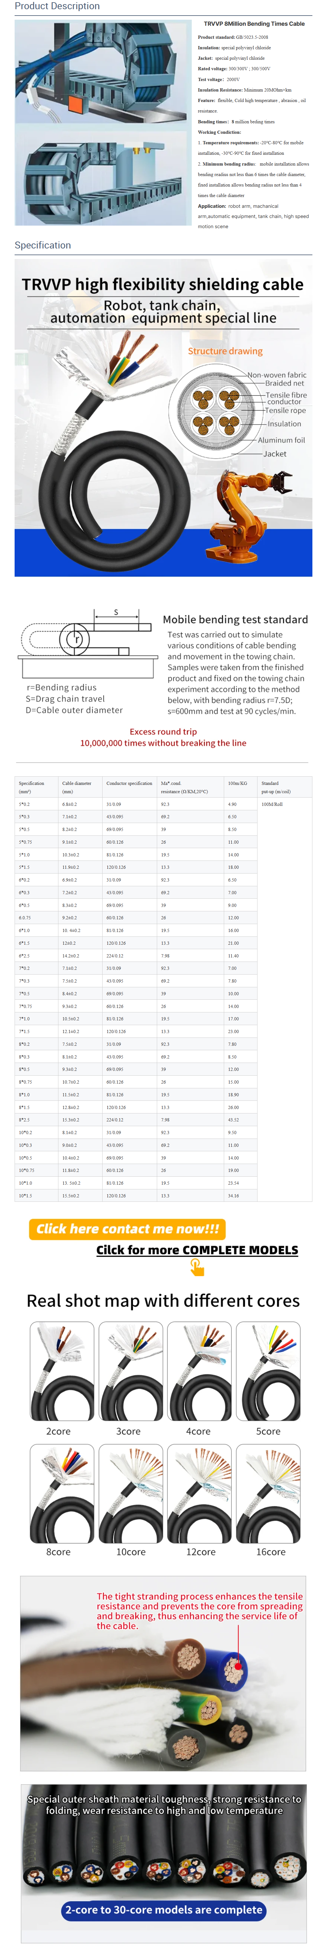Select the 16core cable thumbnail

(x=268, y=1494)
